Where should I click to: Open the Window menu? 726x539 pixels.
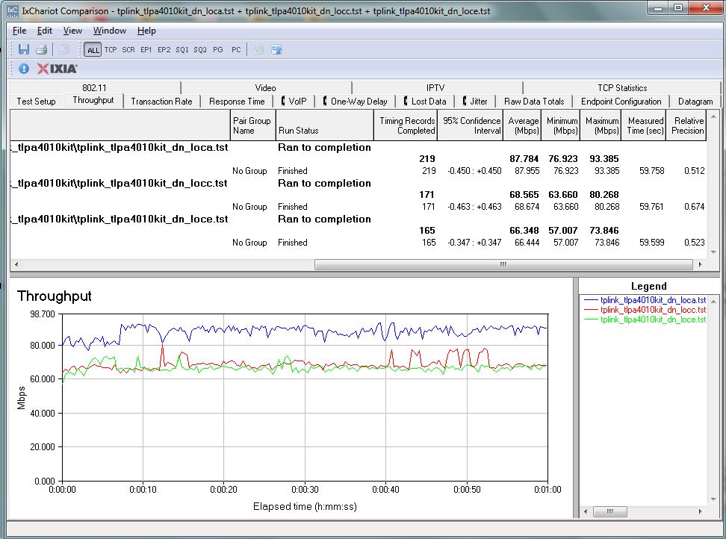tap(110, 31)
